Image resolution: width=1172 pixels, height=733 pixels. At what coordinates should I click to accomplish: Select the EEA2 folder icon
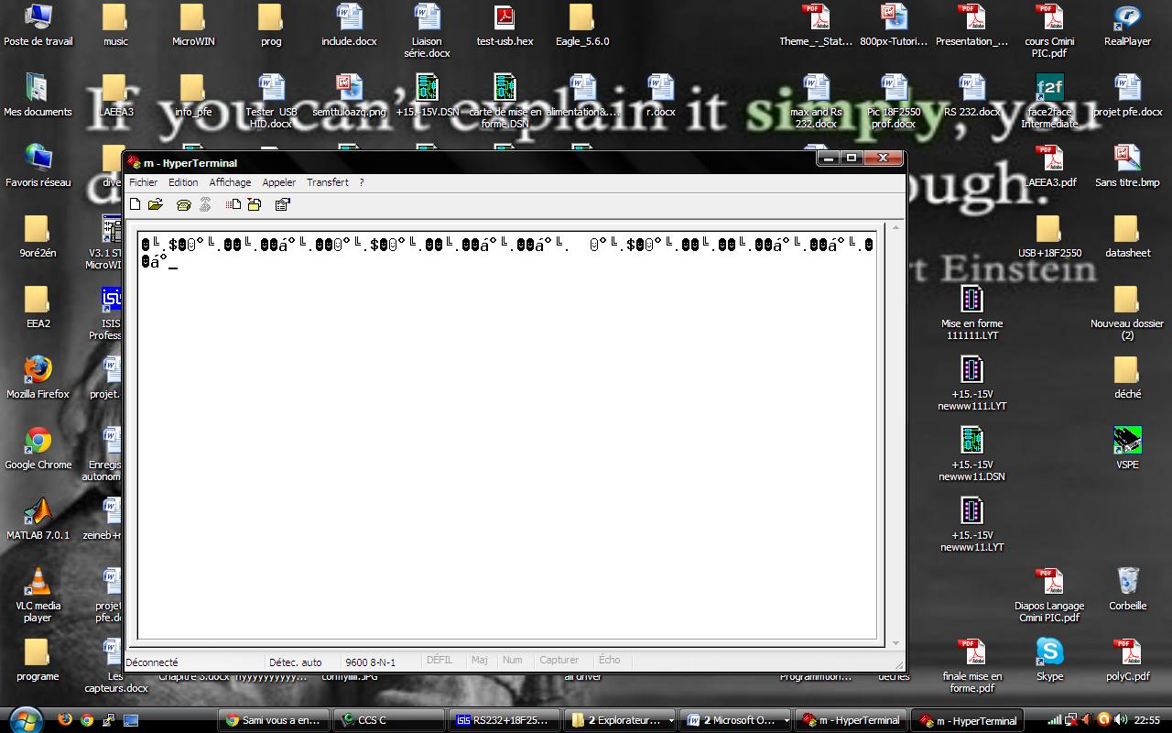(38, 308)
